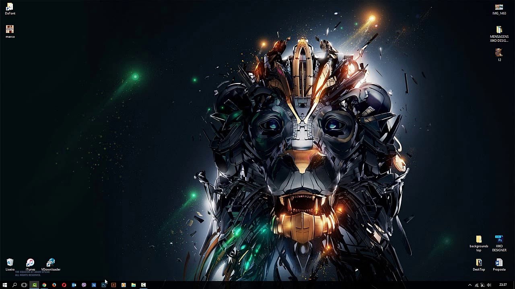
Task: Open the media player taskbar icon
Action: 124,285
